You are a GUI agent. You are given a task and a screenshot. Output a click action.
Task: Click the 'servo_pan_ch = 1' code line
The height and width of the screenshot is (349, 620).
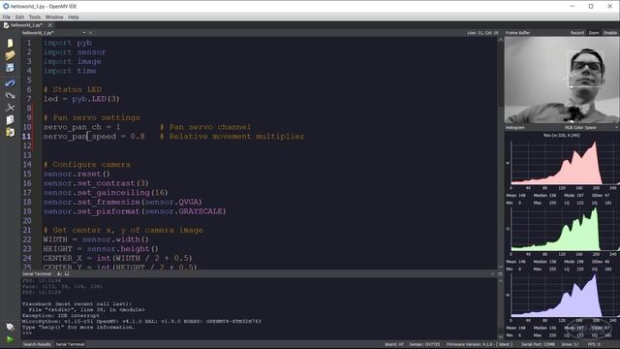[81, 127]
